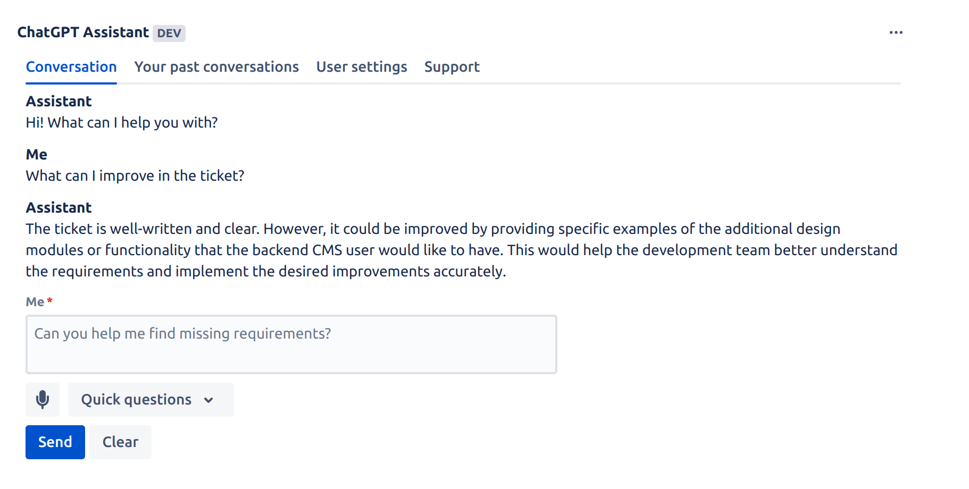Click the Me label above the text box
The image size is (969, 489).
click(x=35, y=301)
